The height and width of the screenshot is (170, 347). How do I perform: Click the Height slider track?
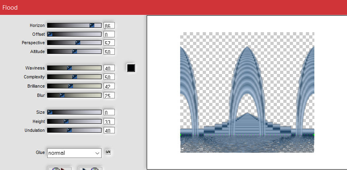coord(74,121)
